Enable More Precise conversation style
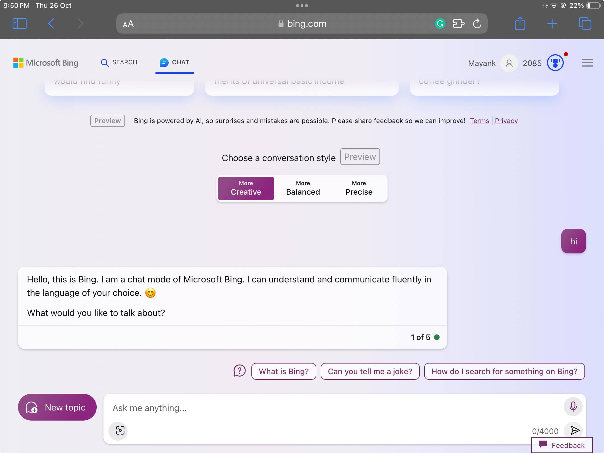 click(359, 188)
